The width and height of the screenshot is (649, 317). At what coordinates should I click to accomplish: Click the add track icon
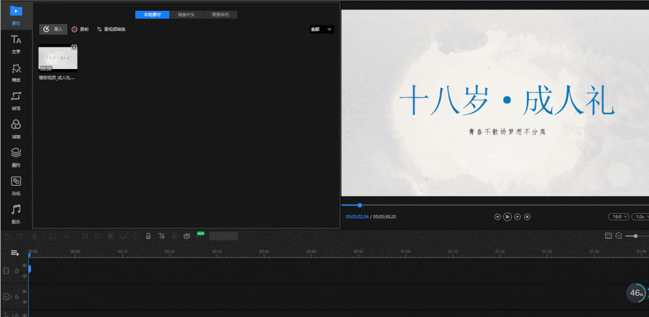(15, 253)
